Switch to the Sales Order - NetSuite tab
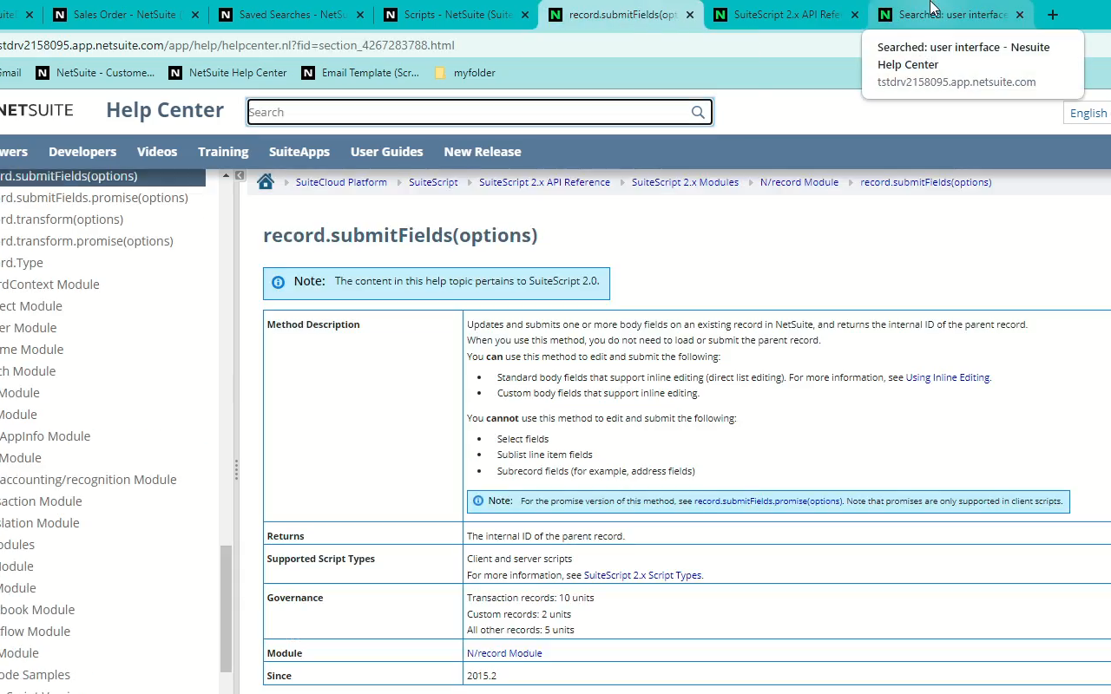Image resolution: width=1111 pixels, height=694 pixels. 125,15
